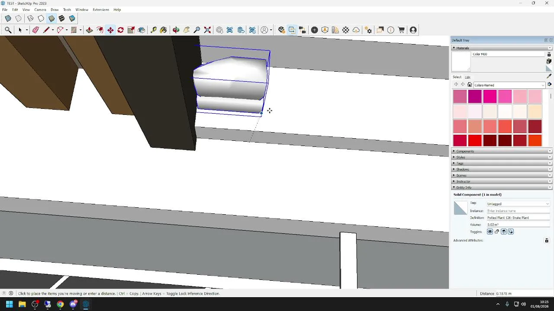Enable Wireframe face style
This screenshot has width=554, height=311.
click(30, 19)
